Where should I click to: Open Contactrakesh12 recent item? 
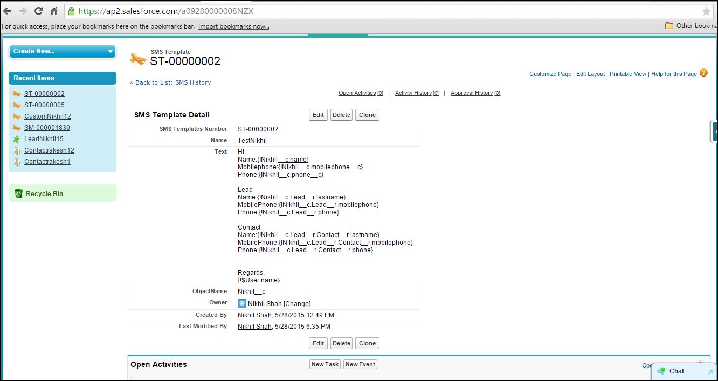tap(49, 150)
